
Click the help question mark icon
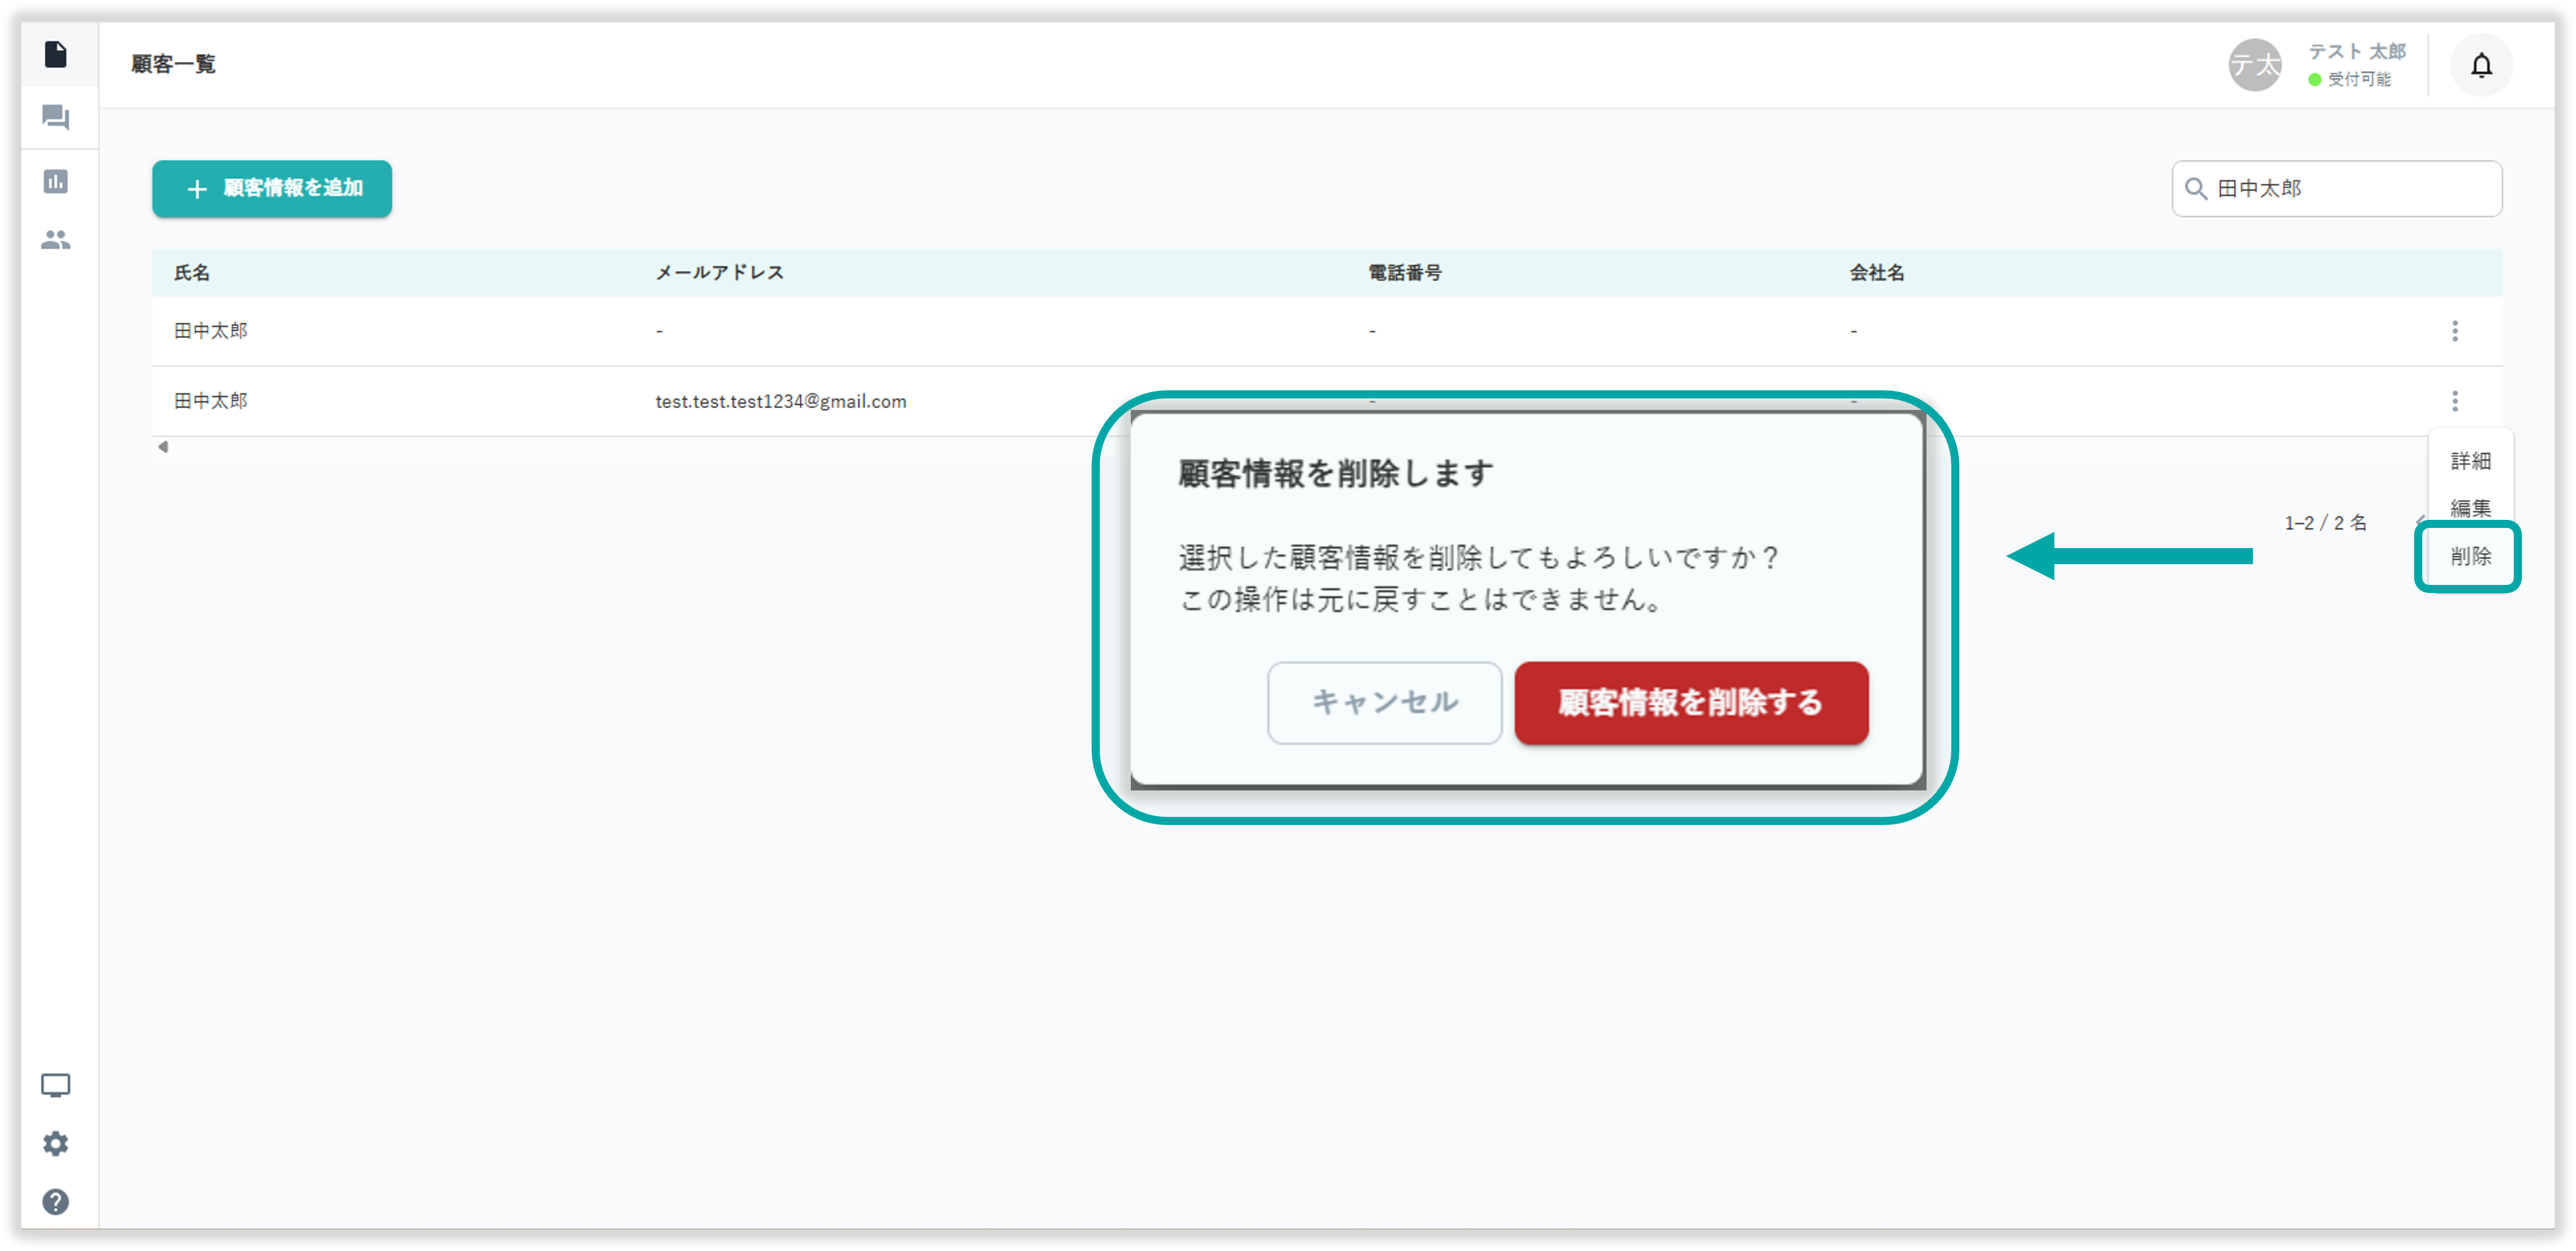(x=56, y=1201)
